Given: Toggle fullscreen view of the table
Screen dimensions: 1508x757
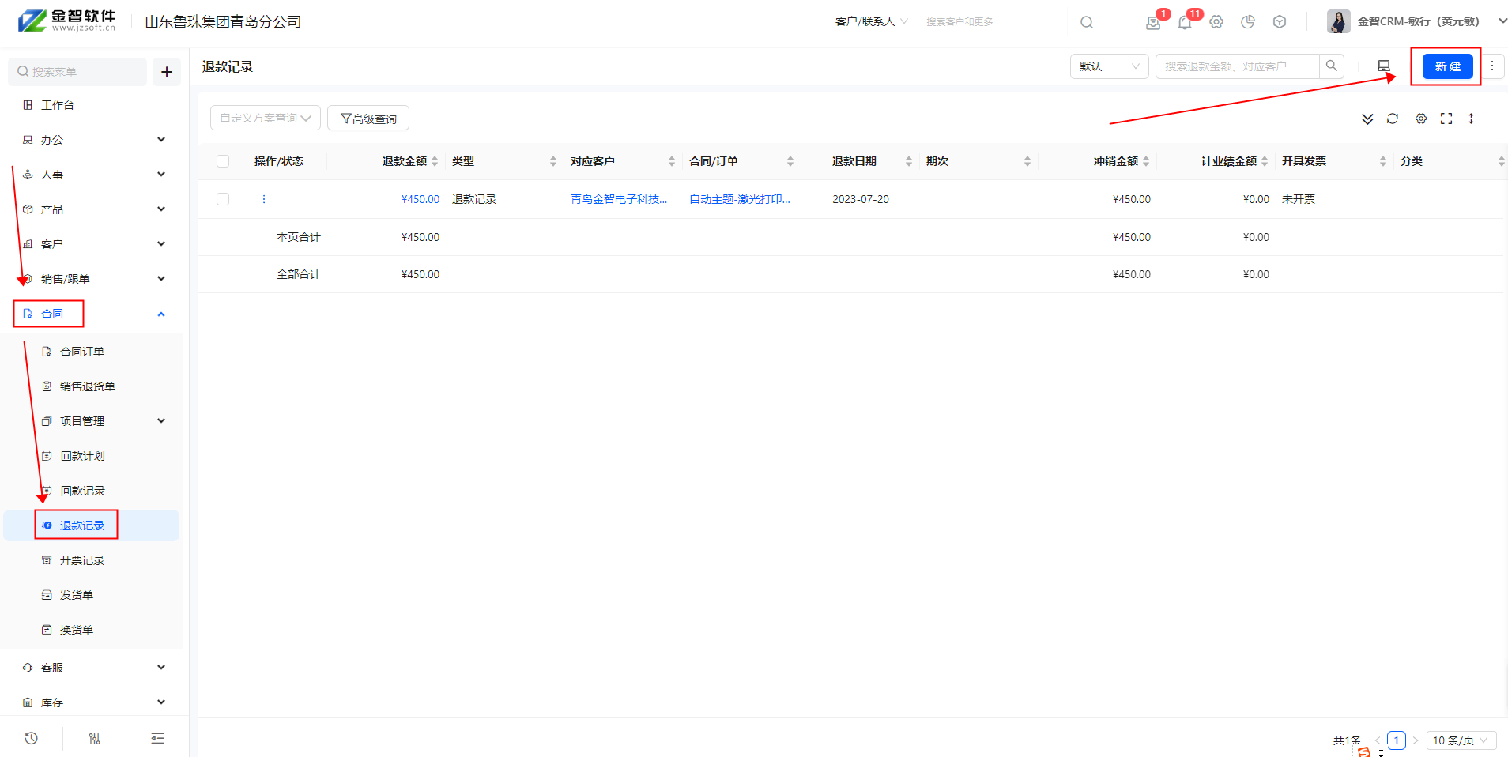Looking at the screenshot, I should [x=1446, y=119].
